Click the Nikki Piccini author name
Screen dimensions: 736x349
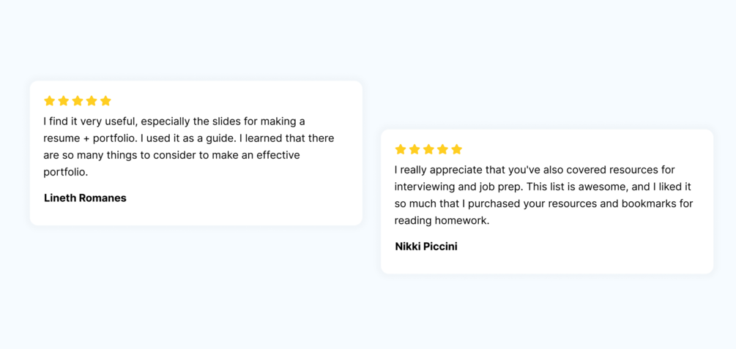coord(426,247)
